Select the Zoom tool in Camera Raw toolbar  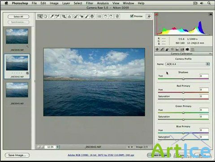point(40,16)
